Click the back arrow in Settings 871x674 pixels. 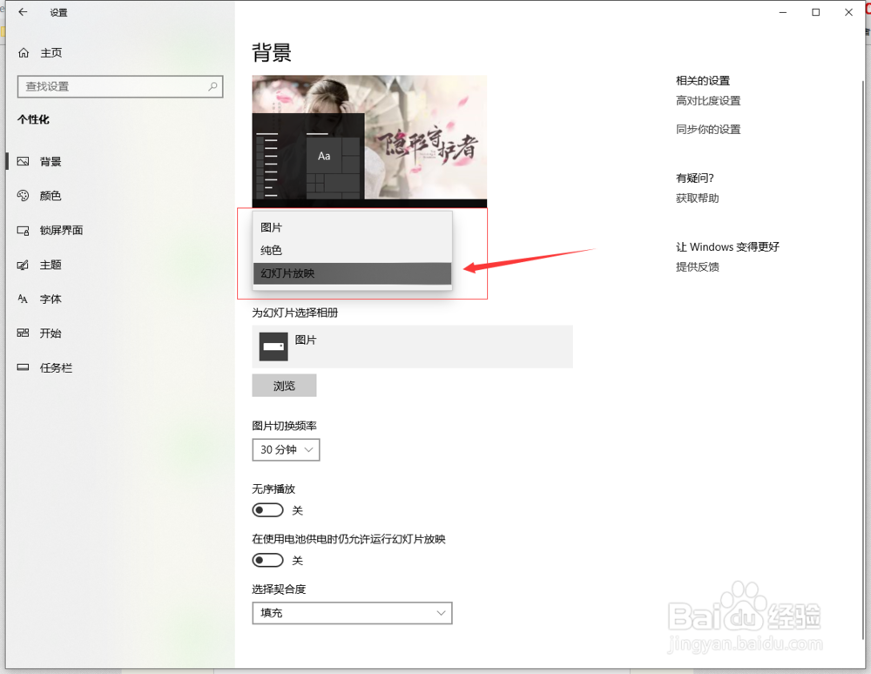pyautogui.click(x=23, y=11)
